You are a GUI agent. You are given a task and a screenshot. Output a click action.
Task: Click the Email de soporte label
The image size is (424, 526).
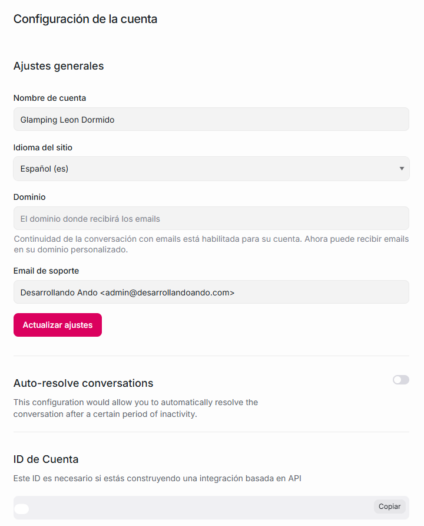[46, 271]
